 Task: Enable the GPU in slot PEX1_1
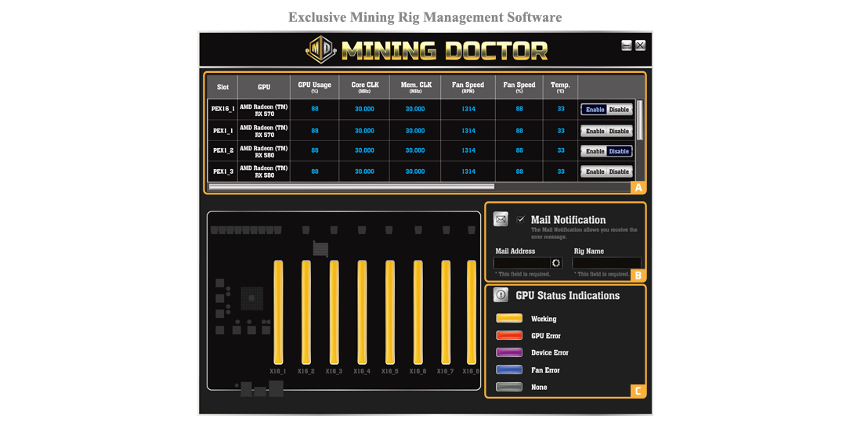point(595,132)
